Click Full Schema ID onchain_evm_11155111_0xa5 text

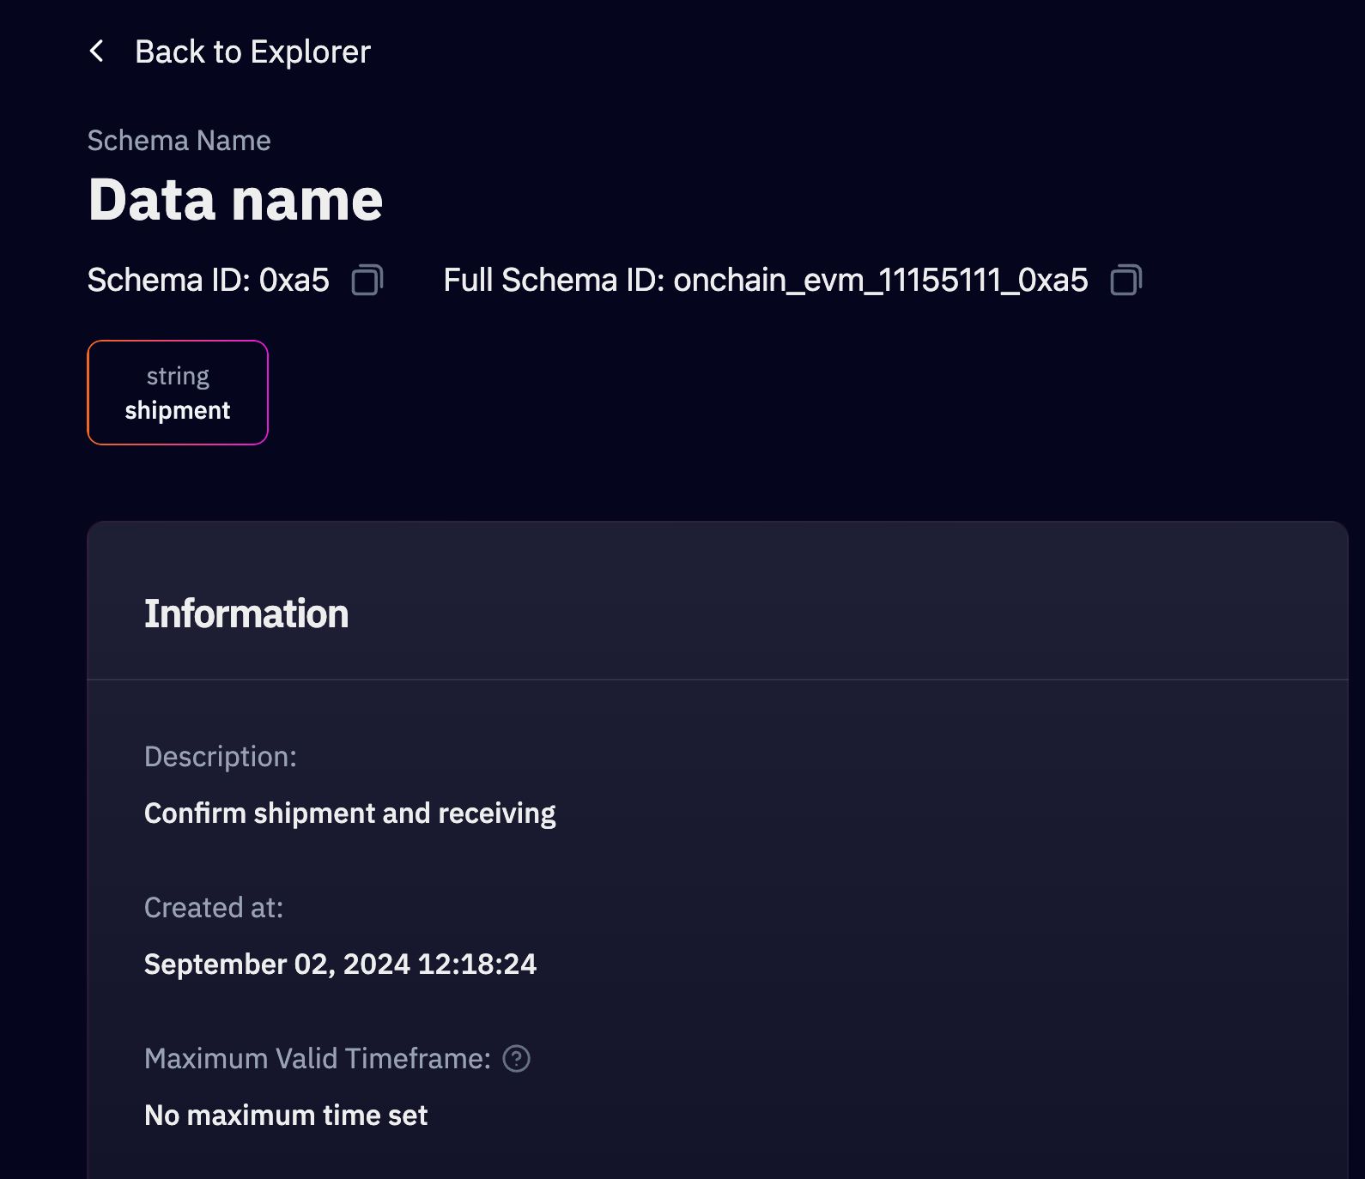tap(766, 280)
